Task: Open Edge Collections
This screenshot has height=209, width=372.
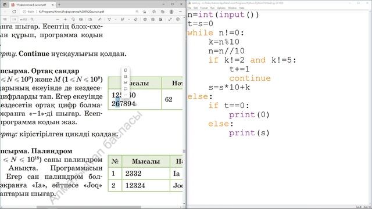Action: [163, 12]
